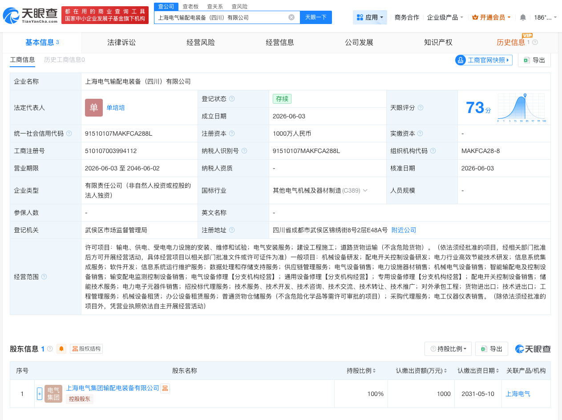Switch to the 经营风险 tab

click(x=201, y=42)
